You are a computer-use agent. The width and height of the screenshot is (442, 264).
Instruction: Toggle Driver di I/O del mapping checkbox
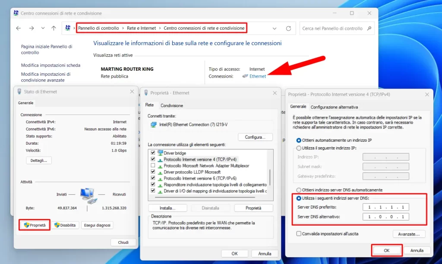pyautogui.click(x=153, y=191)
